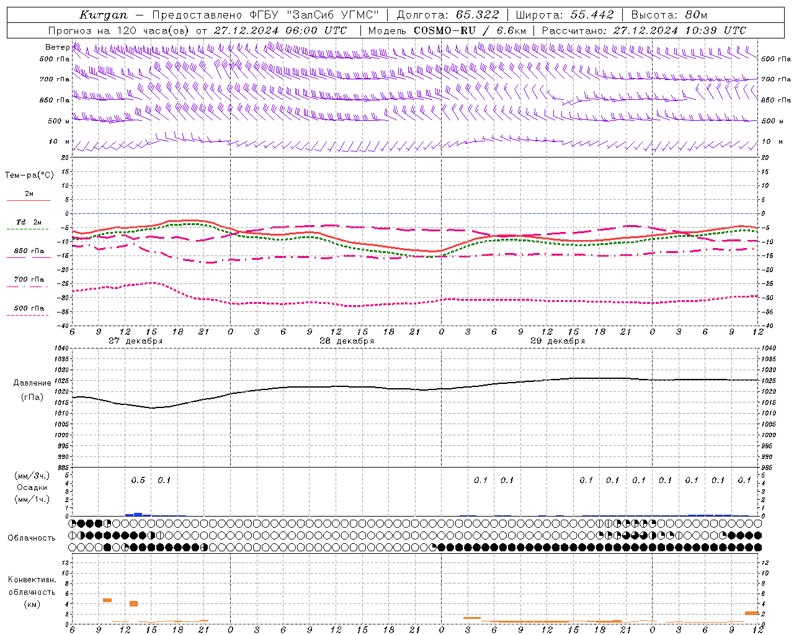
Task: Click the "28 декабря" date label
Action: point(347,341)
